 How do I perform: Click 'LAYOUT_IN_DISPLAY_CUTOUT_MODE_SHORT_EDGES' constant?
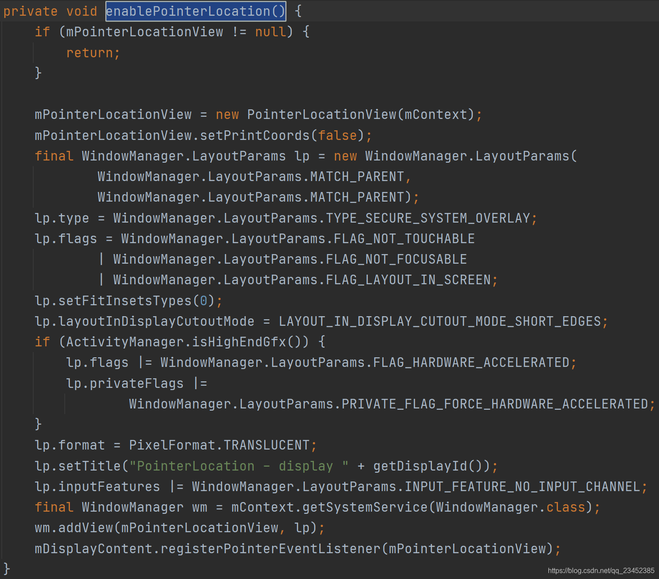tap(439, 321)
